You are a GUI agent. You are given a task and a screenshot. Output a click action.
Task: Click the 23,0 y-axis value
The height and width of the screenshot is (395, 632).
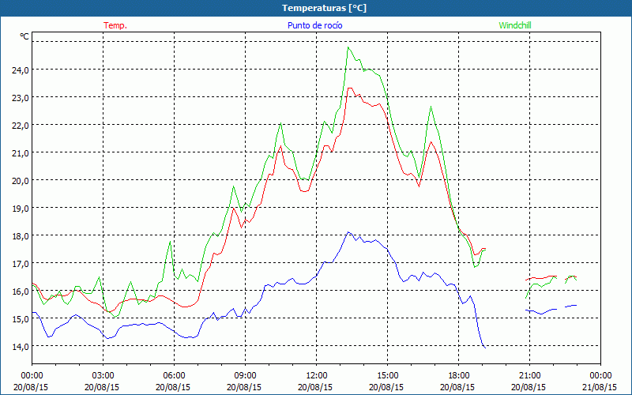[x=21, y=97]
